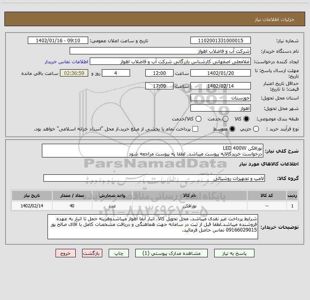The height and width of the screenshot is (300, 310).
Task: Click the اطلاعات کالاهای مورد نیاز section title
Action: [269, 164]
